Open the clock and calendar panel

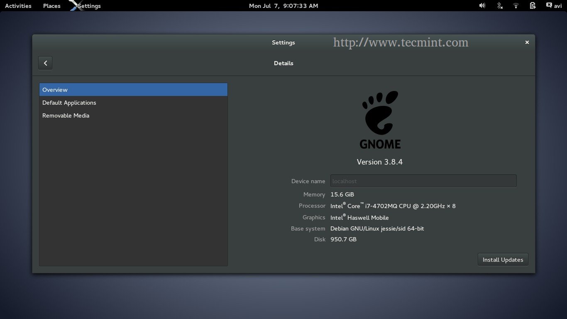(283, 6)
